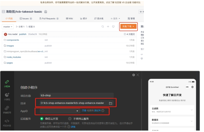Click the 社区版 VS 企业版 功能对比 link
The image size is (204, 132).
coord(128,2)
